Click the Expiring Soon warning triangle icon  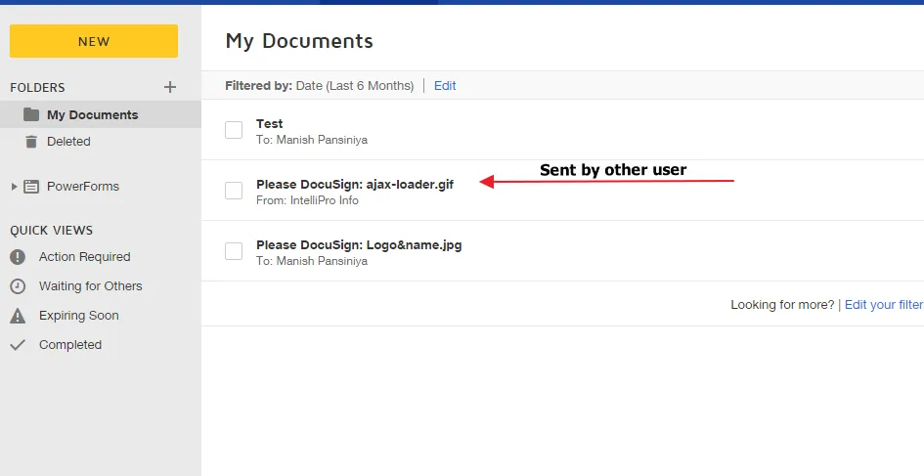[x=18, y=316]
